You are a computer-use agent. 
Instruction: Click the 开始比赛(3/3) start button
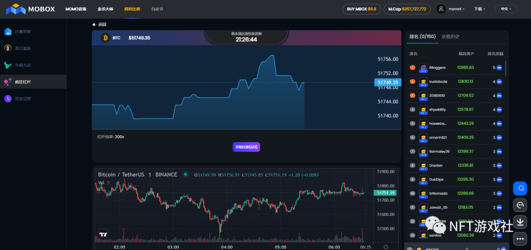pyautogui.click(x=246, y=147)
